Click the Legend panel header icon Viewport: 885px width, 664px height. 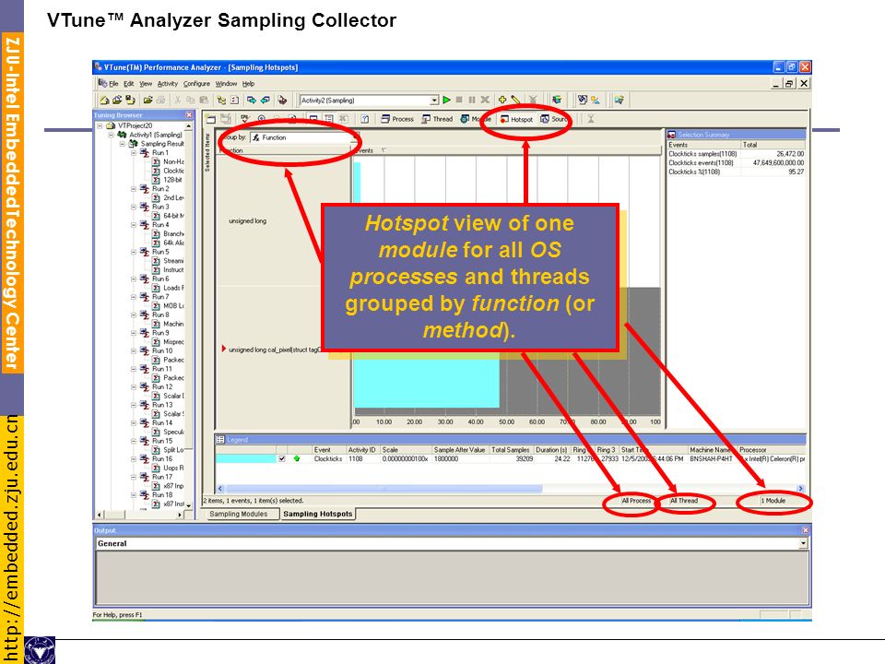click(220, 439)
